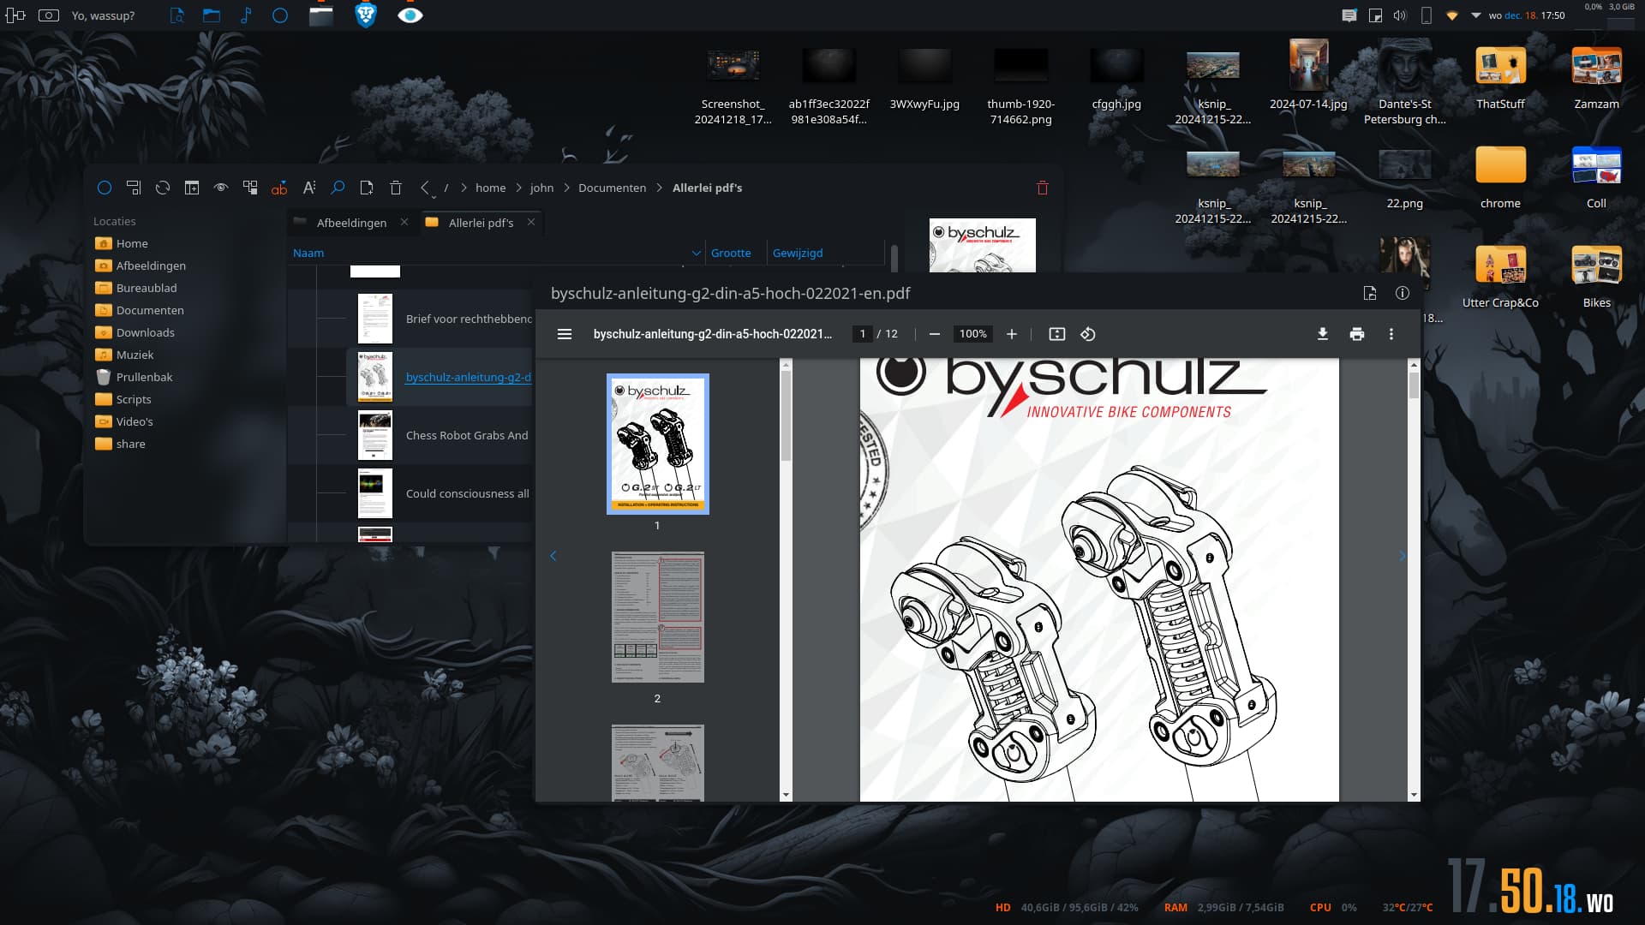Go to previous file with left preview arrow
Screen dimensions: 1645x925
click(553, 556)
